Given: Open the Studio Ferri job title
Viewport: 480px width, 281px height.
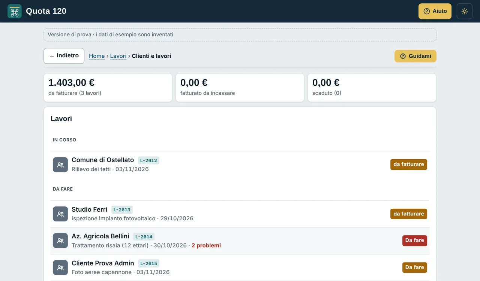Looking at the screenshot, I should pyautogui.click(x=90, y=209).
